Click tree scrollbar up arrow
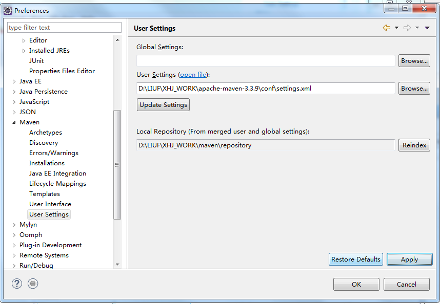Screen dimensions: 440x304 tap(117, 40)
